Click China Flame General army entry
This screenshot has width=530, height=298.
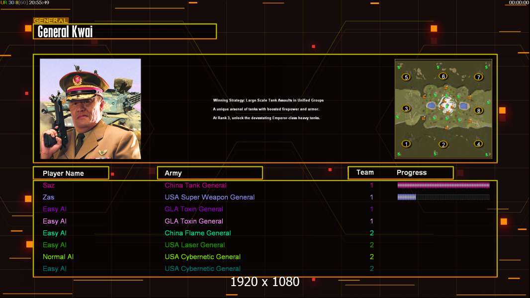[198, 233]
